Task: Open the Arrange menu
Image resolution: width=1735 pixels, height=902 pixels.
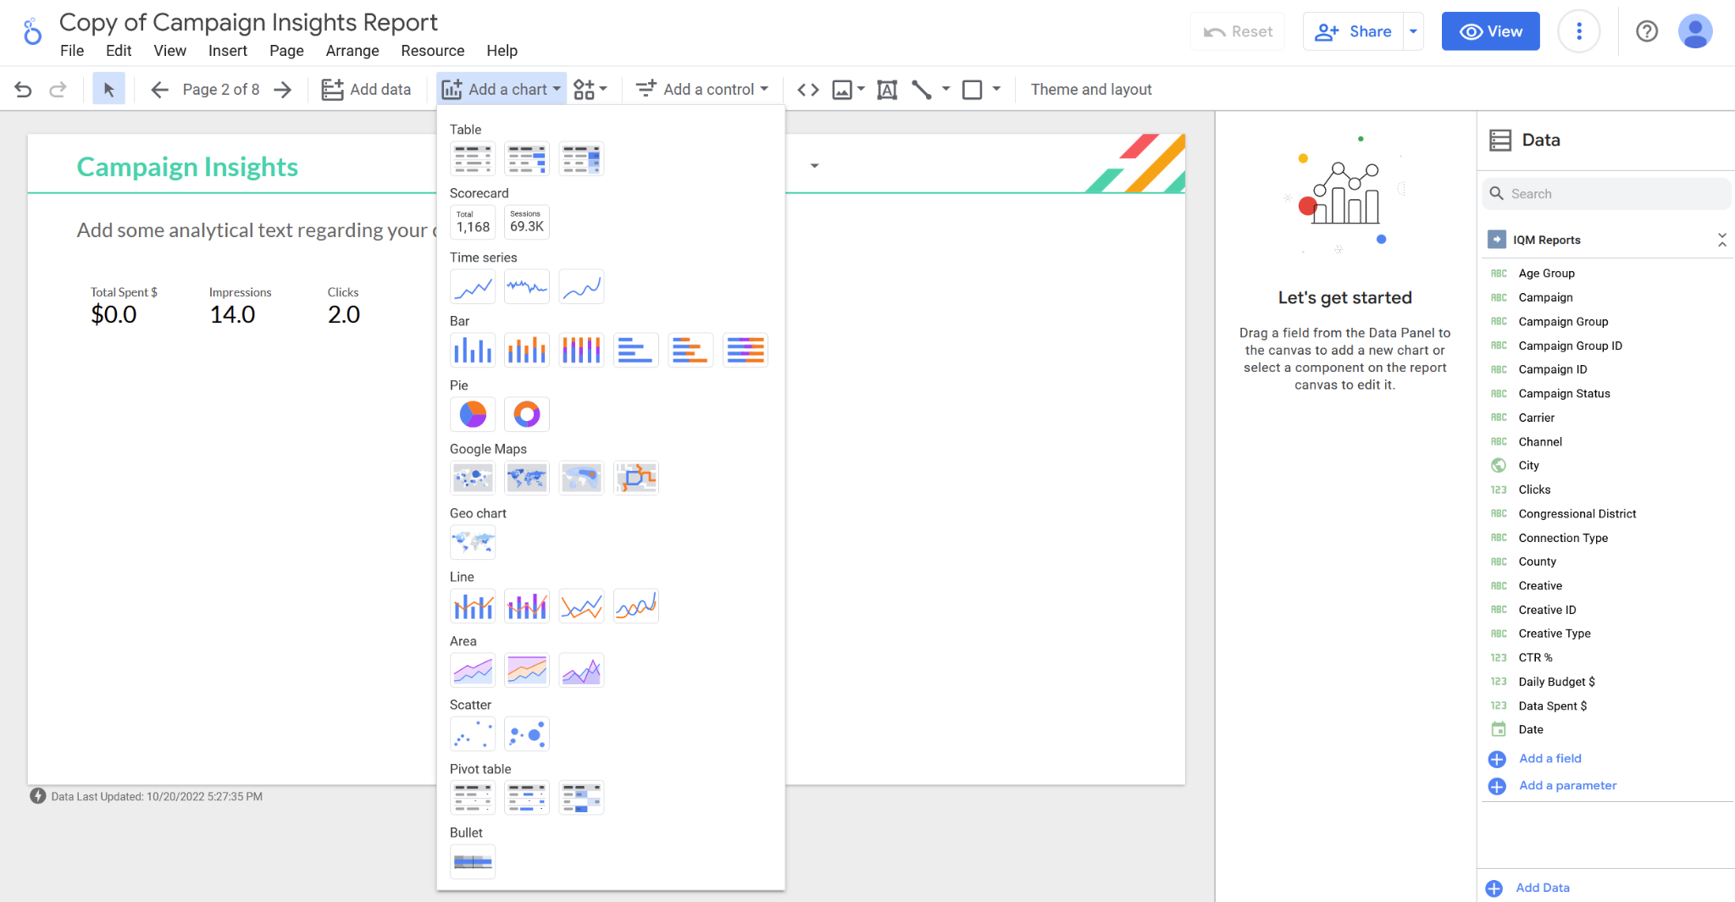Action: tap(352, 51)
